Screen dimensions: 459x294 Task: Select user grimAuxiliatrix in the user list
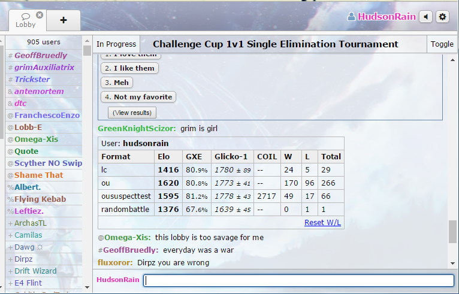44,67
